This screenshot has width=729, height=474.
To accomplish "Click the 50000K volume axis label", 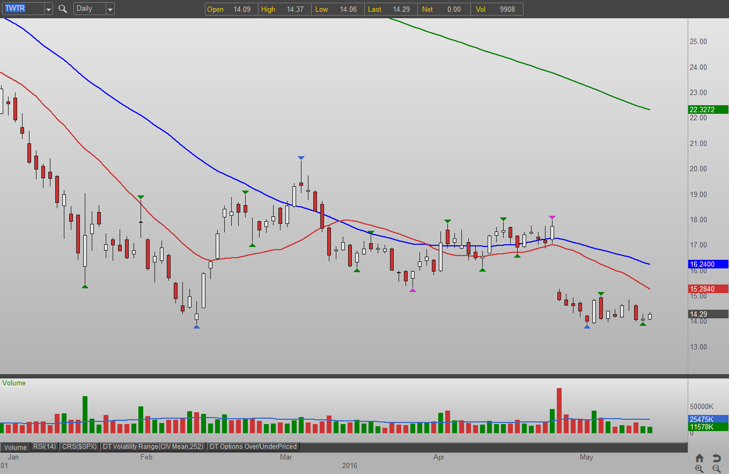I will pos(702,406).
